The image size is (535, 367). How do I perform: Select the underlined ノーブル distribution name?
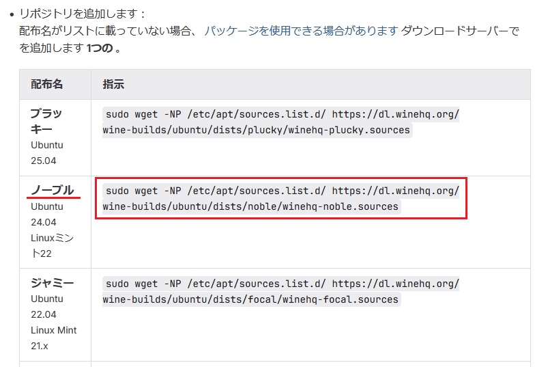53,190
